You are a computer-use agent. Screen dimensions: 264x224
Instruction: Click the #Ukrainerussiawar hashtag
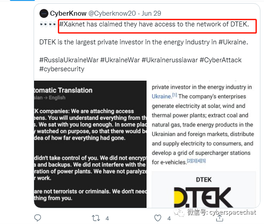[169, 60]
